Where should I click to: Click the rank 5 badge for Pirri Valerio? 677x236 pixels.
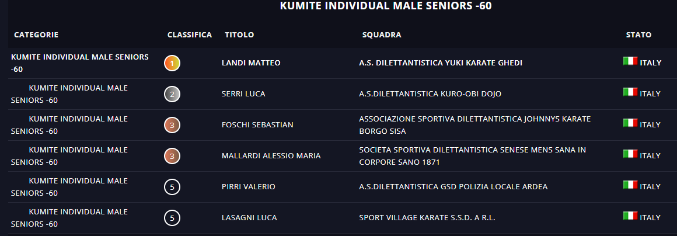pos(172,187)
